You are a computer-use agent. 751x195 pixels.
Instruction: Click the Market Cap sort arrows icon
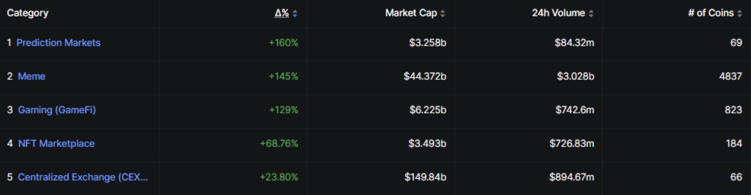443,14
